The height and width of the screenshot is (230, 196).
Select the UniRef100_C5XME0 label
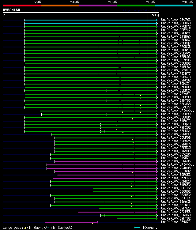(176, 195)
